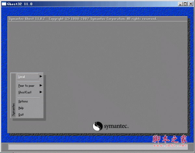
Task: Maximize the Ghost32 11.0 window
Action: point(185,4)
